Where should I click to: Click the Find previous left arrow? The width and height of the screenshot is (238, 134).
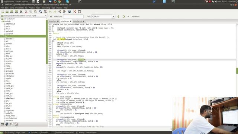click(x=118, y=16)
